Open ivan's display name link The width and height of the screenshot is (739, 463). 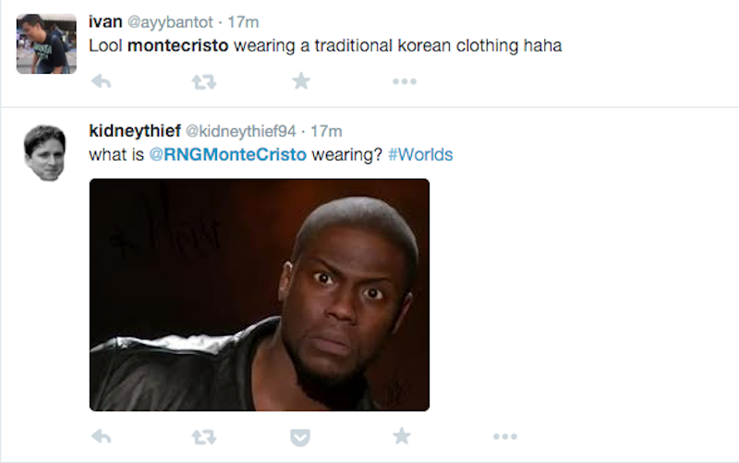click(105, 21)
